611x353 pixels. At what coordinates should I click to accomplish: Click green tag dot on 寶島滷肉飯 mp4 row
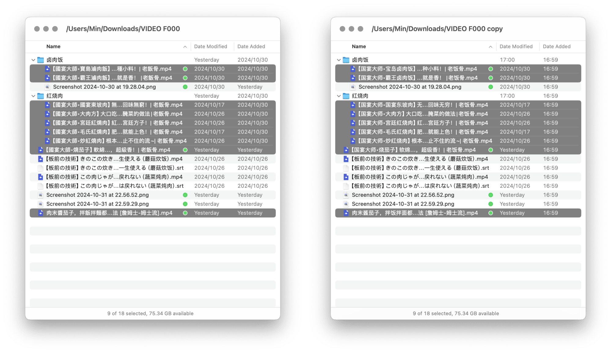[x=185, y=69]
